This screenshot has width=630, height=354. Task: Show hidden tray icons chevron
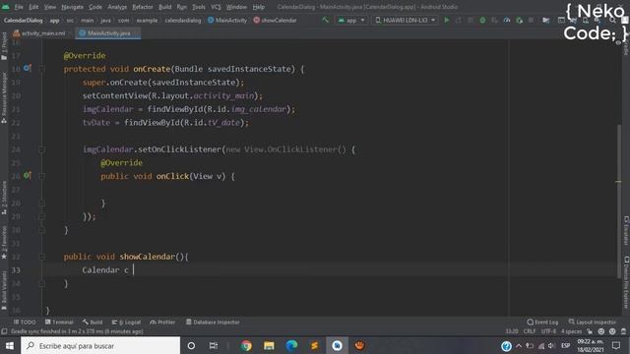point(519,345)
